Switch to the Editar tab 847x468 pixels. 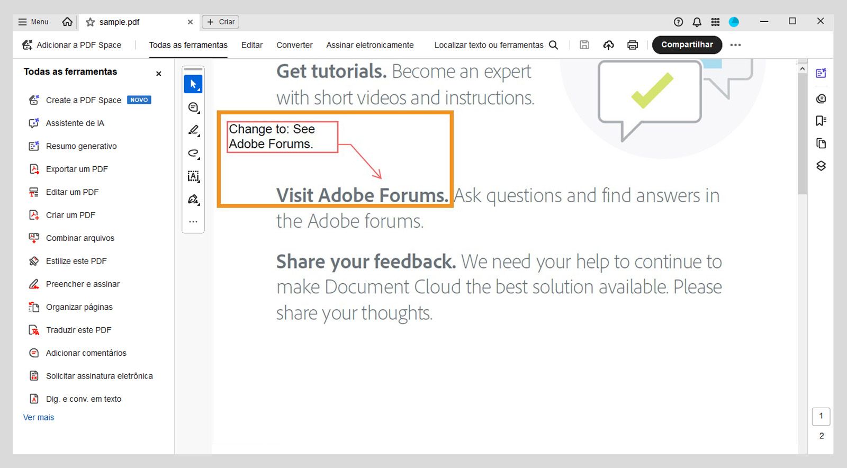point(251,45)
